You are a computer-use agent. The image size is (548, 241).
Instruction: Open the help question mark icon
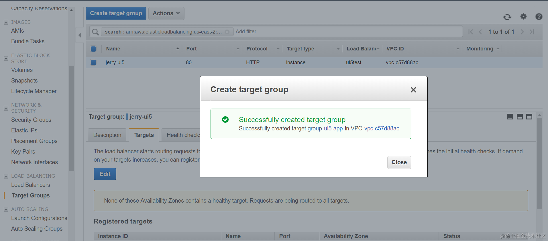[x=539, y=17]
